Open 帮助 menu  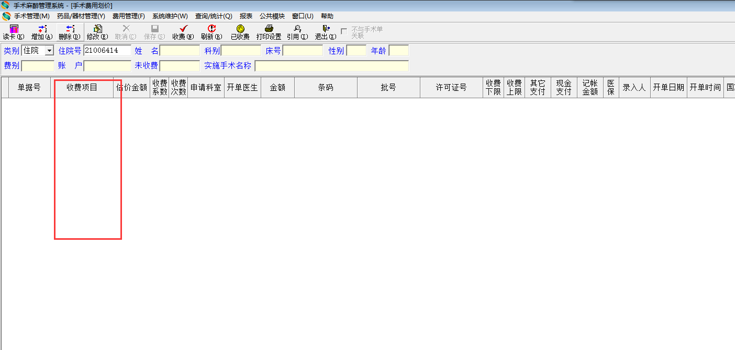coord(327,16)
